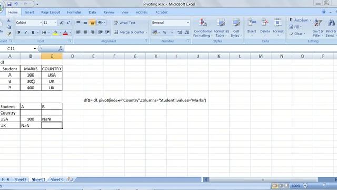Select column header D
The image size is (337, 190).
[73, 56]
